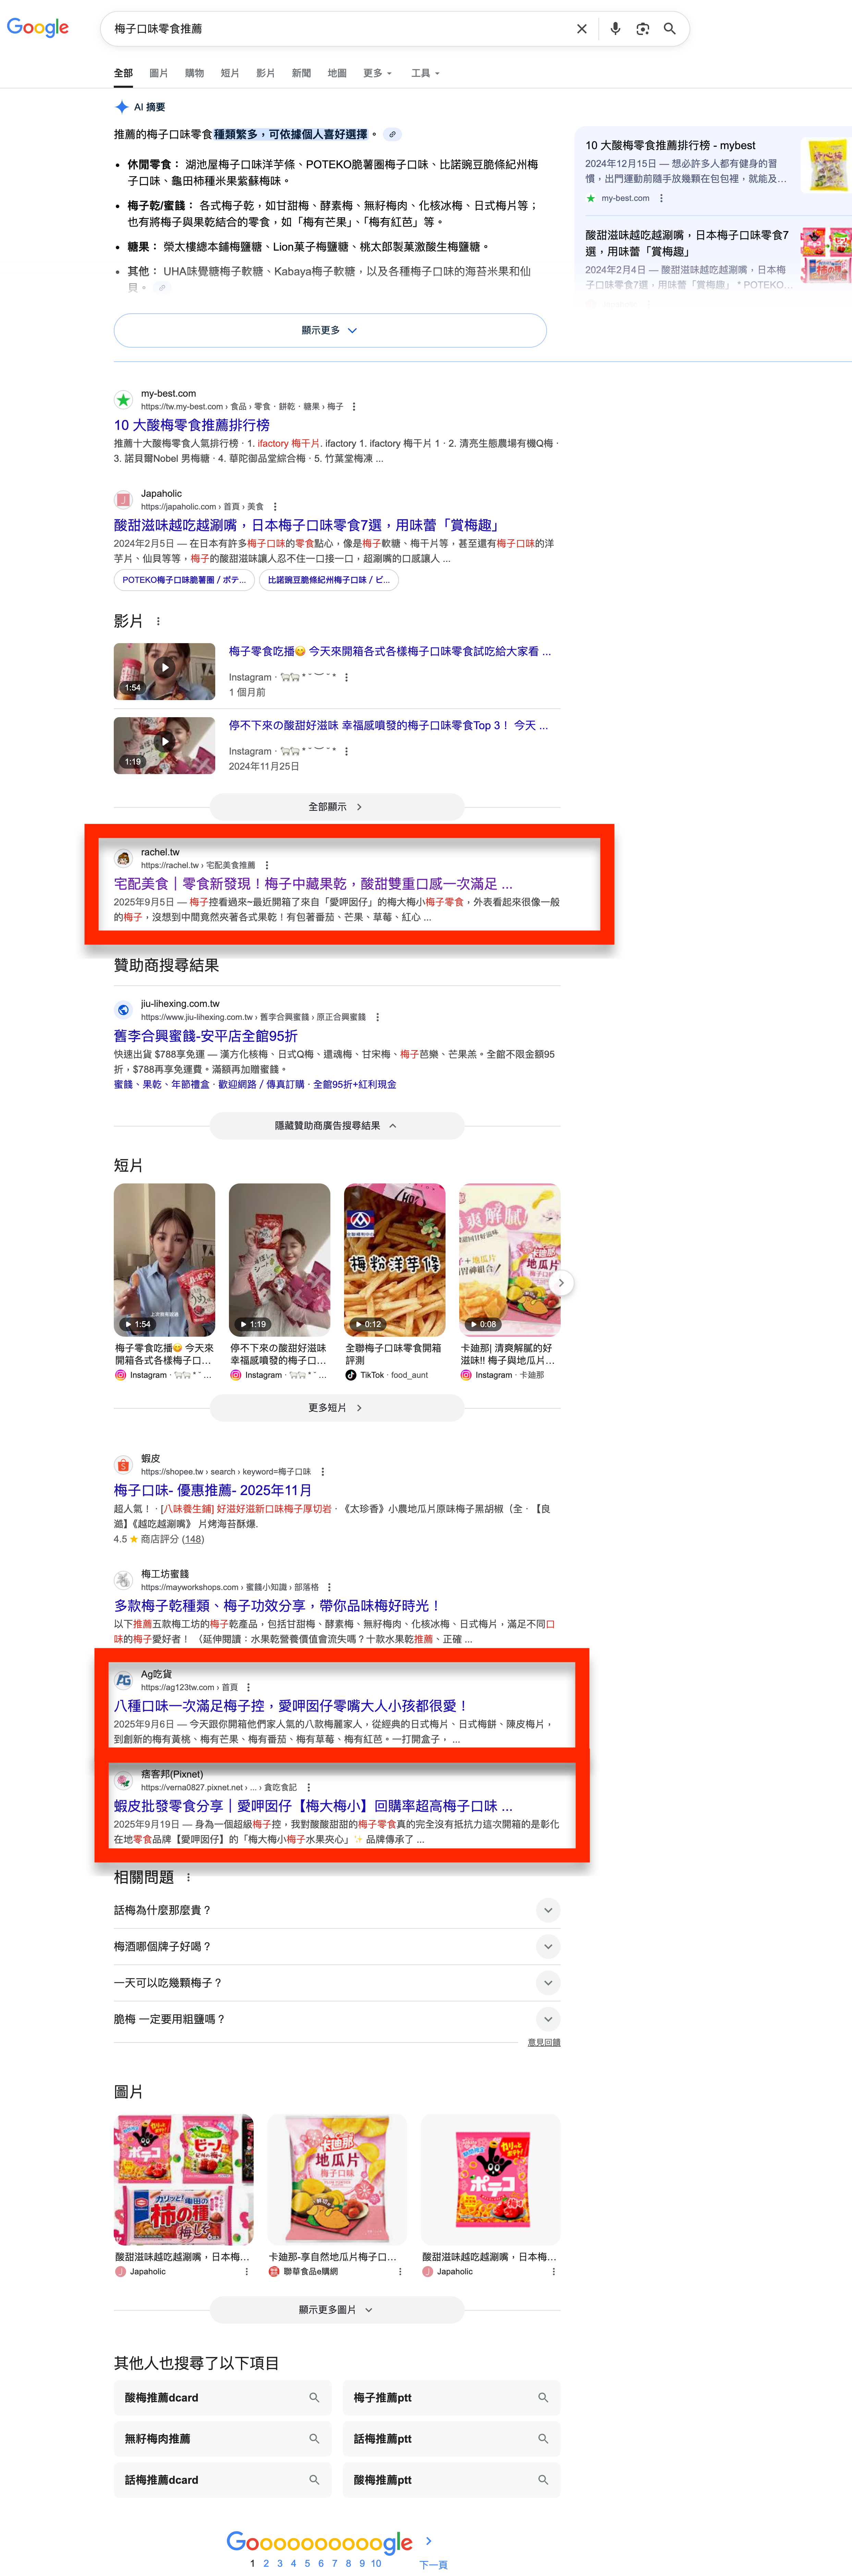Click the voice search microphone icon

615,29
